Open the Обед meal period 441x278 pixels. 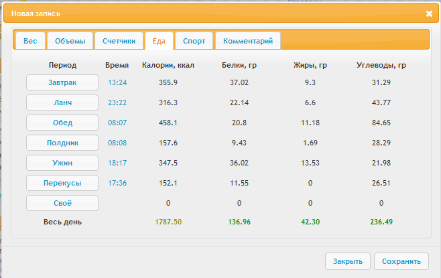(x=62, y=123)
